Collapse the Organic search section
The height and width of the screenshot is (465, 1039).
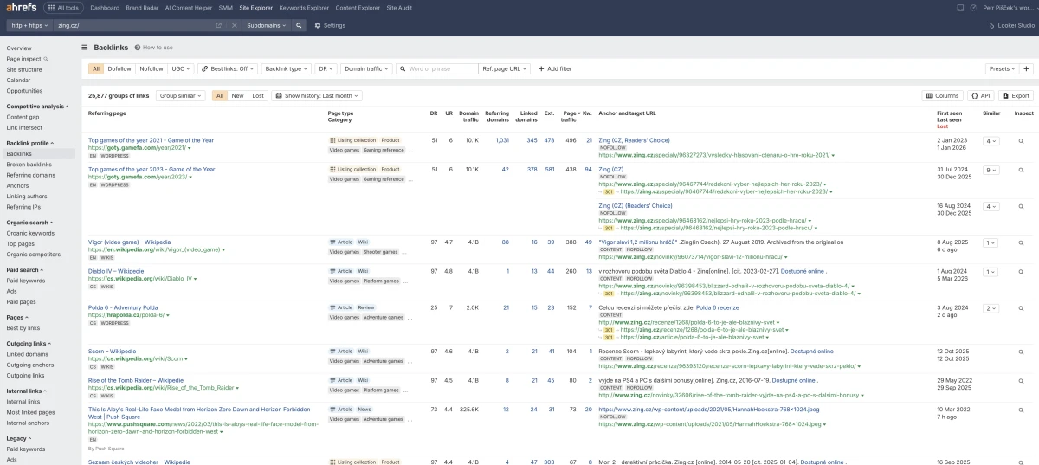click(x=29, y=223)
